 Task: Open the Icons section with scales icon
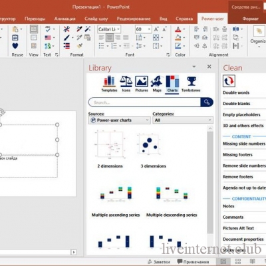coord(126,84)
